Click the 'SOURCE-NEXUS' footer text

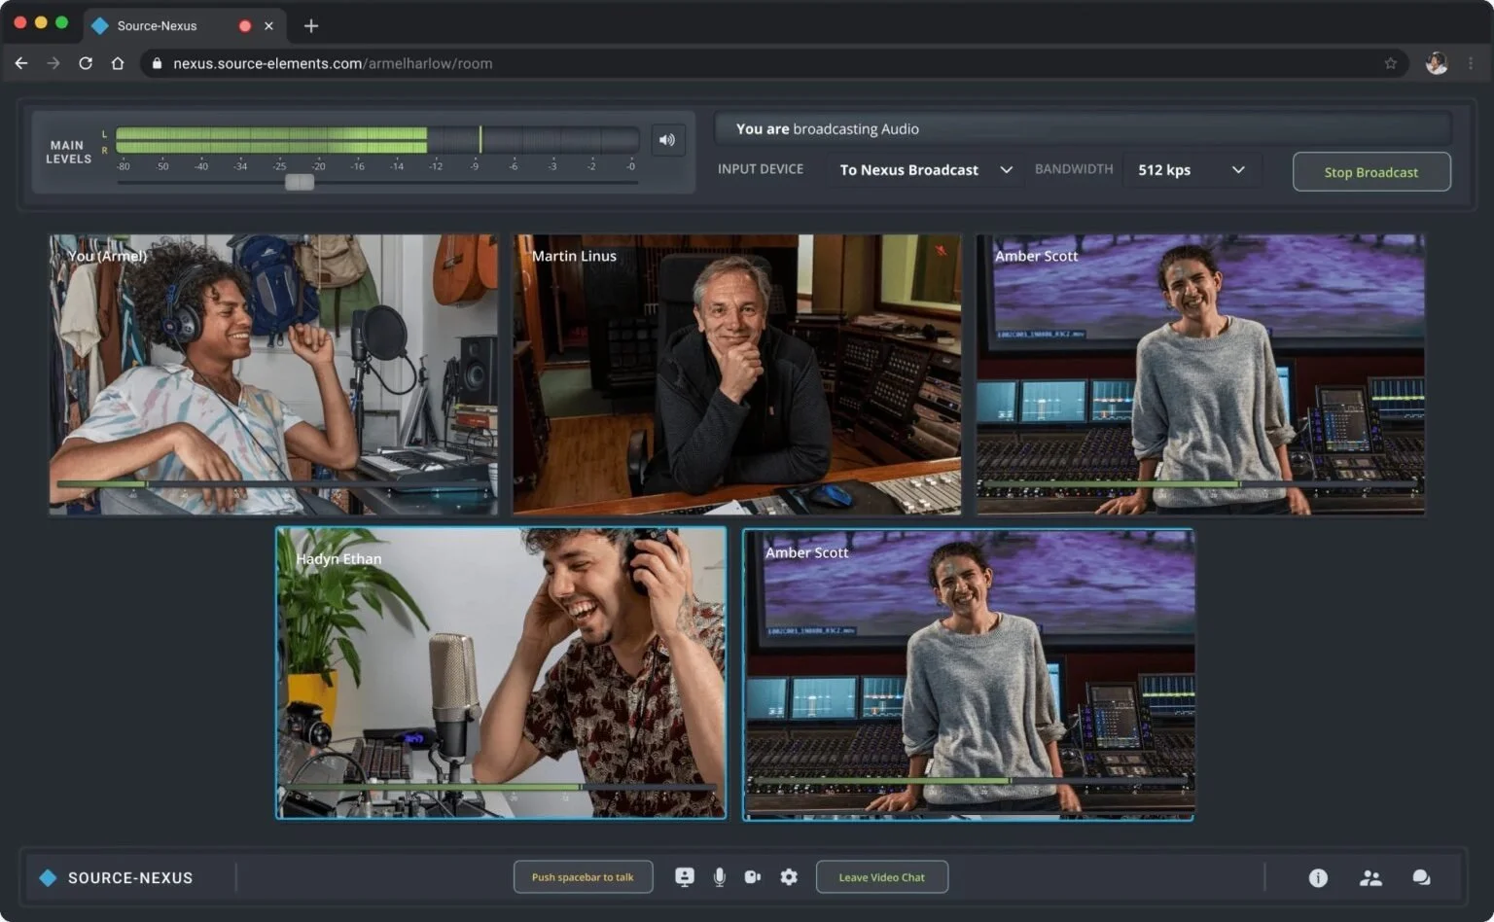pyautogui.click(x=130, y=878)
